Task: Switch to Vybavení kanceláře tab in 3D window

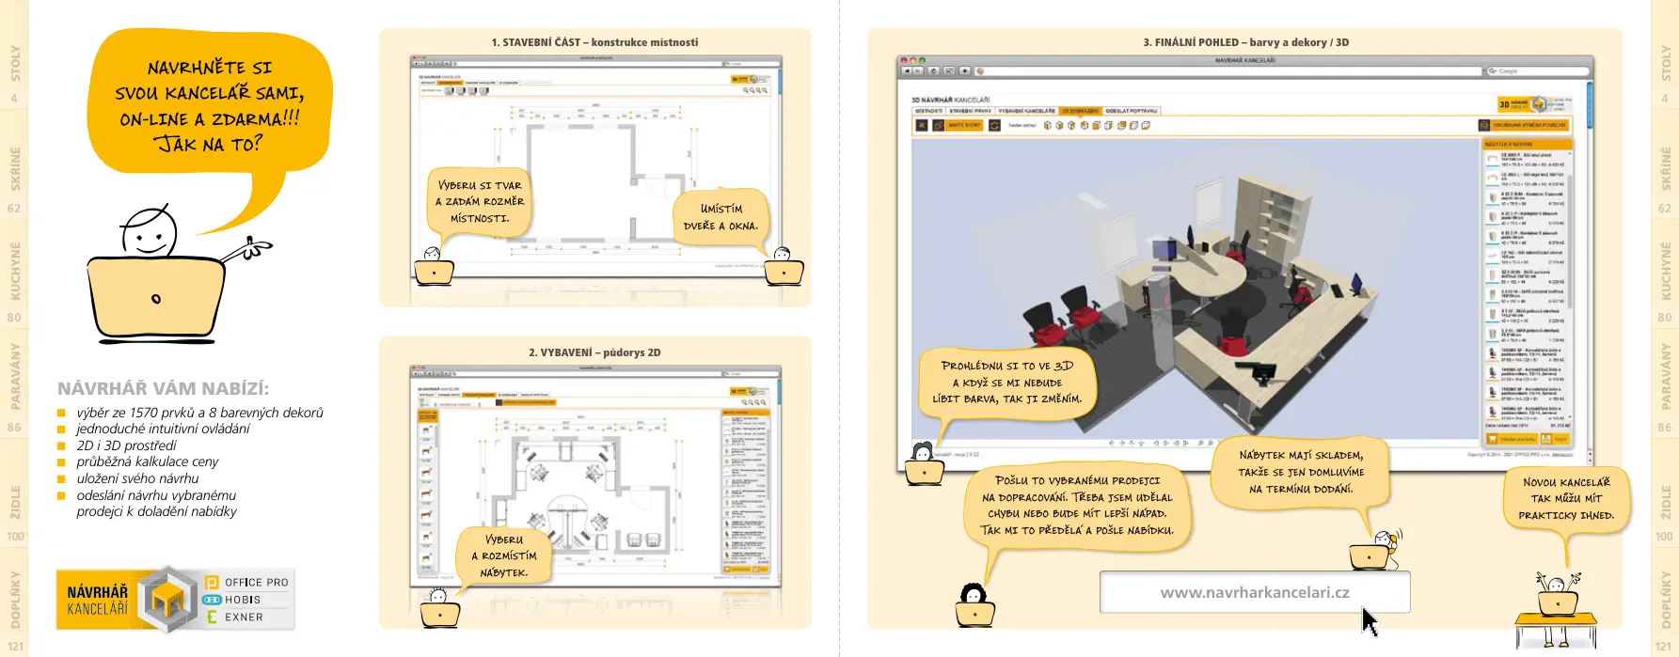Action: (x=1026, y=111)
